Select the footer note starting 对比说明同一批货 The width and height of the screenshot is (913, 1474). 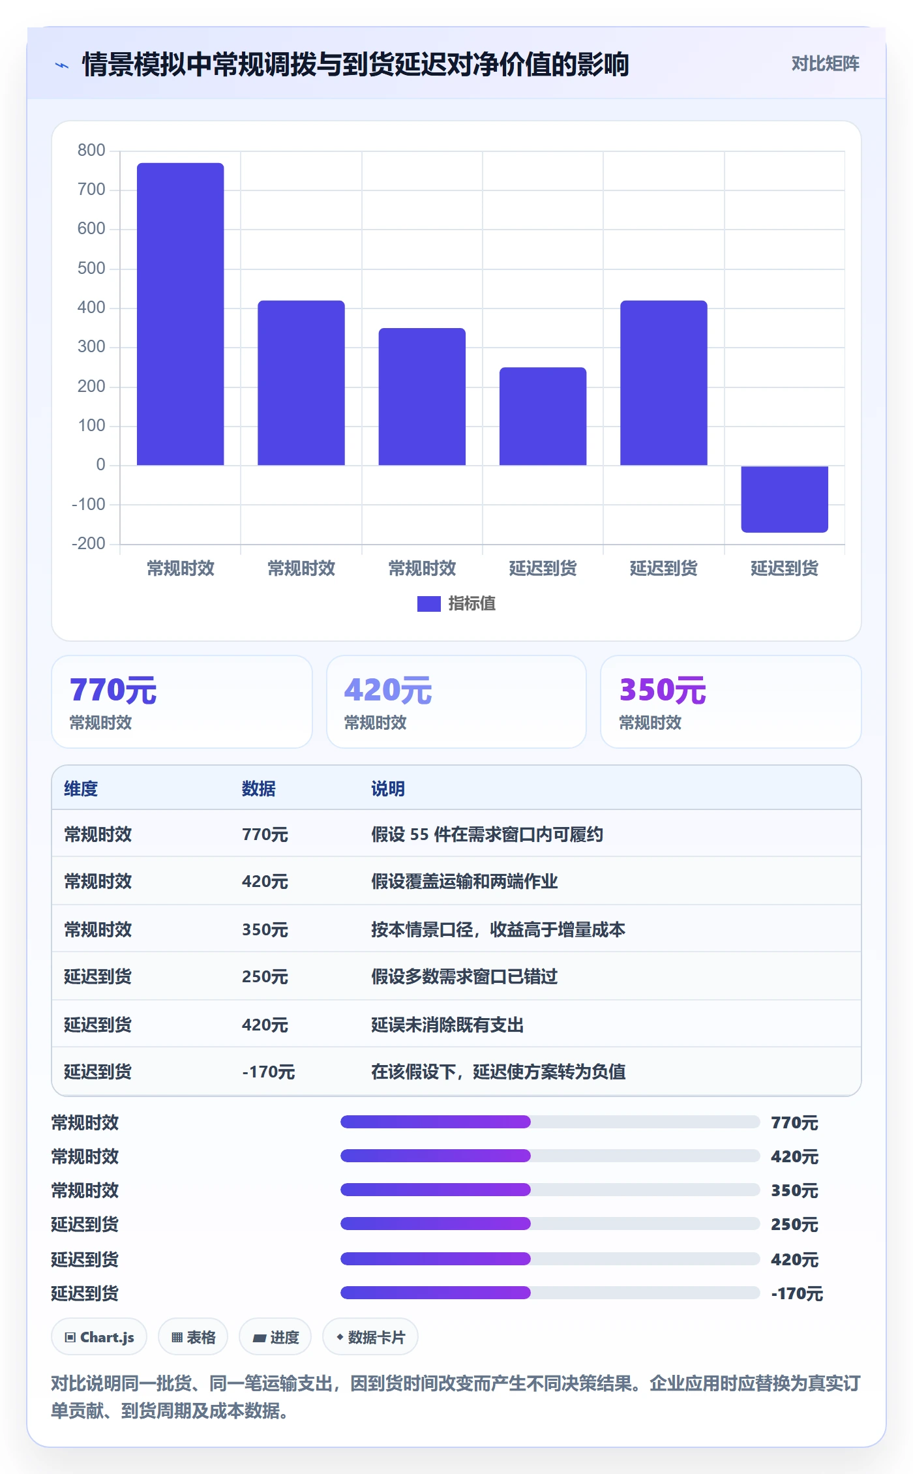(456, 1397)
